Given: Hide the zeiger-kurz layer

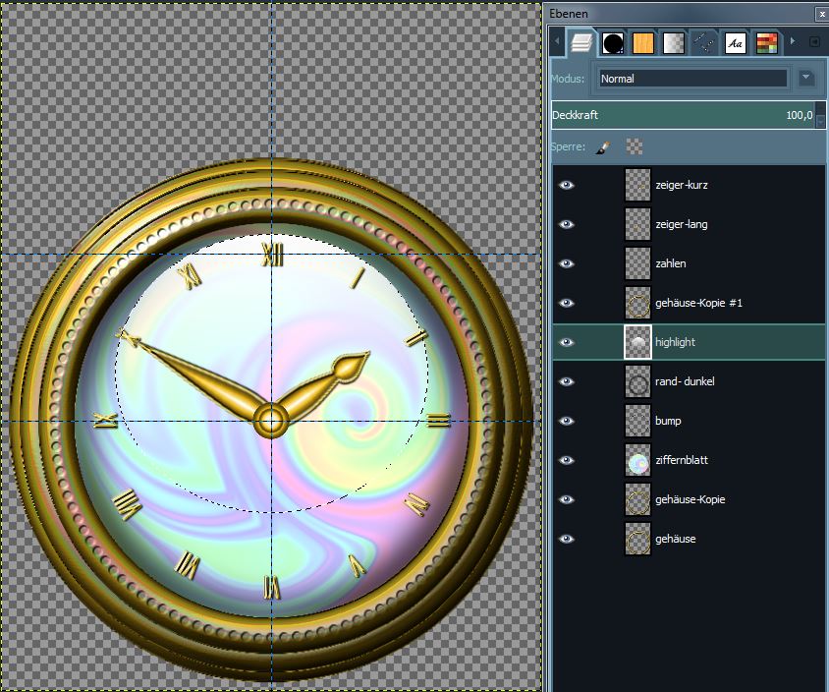Looking at the screenshot, I should (x=567, y=185).
